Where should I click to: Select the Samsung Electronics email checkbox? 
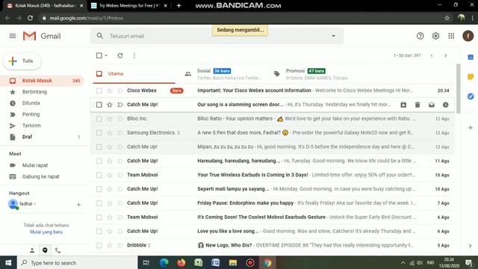99,133
